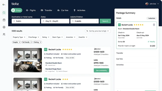Remove the Couples filter chip
Screen dimensions: 162x91
point(20,42)
